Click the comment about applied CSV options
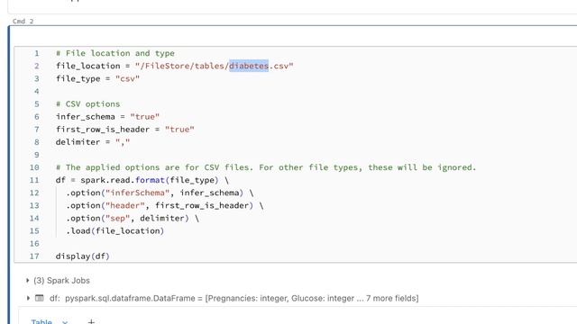Viewport: 577px width, 324px height. point(266,167)
